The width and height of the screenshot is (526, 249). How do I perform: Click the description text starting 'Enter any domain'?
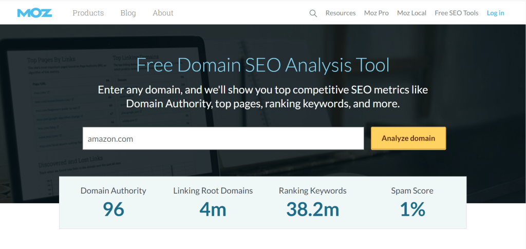[262, 97]
